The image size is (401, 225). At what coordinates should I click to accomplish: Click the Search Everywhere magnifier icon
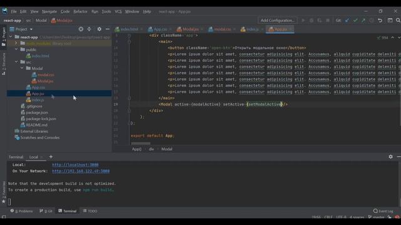[398, 21]
